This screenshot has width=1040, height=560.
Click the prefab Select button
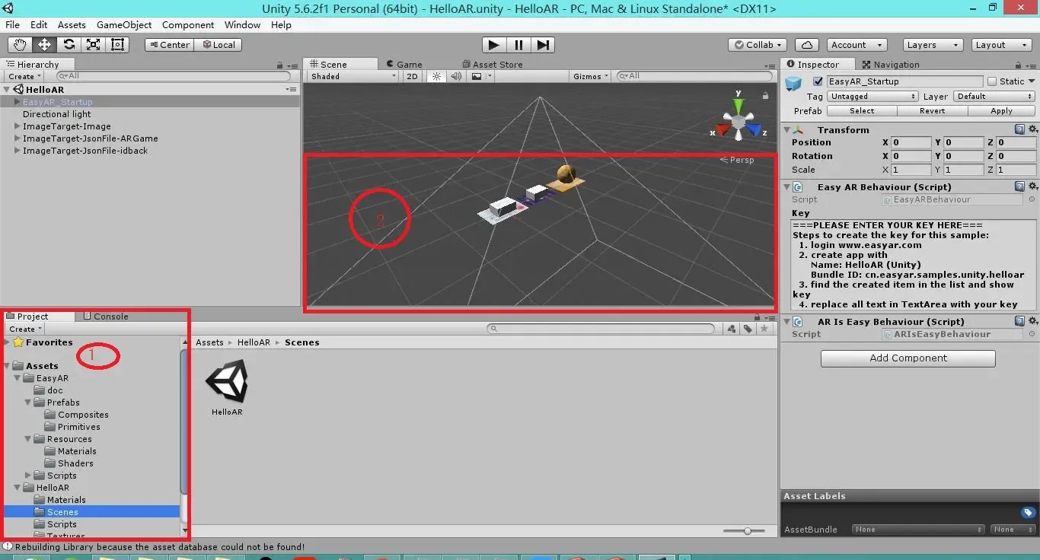(862, 111)
